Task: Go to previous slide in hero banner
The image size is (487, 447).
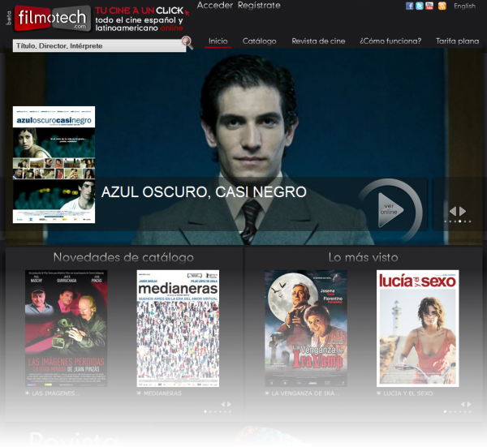Action: [x=453, y=211]
